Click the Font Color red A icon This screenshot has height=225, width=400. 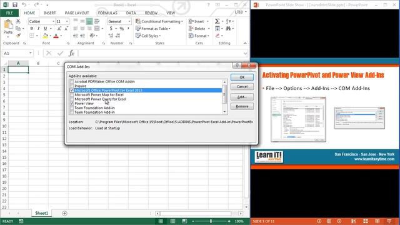pos(56,36)
